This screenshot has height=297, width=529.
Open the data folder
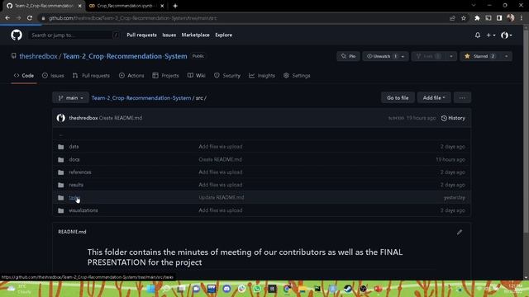(x=74, y=147)
